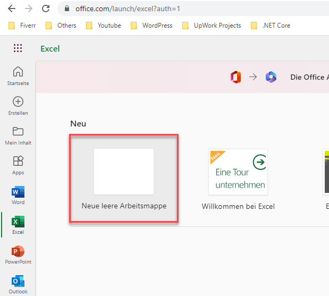Image resolution: width=329 pixels, height=296 pixels.
Task: Create Neue leere Arbeitsmappe
Action: pos(124,179)
